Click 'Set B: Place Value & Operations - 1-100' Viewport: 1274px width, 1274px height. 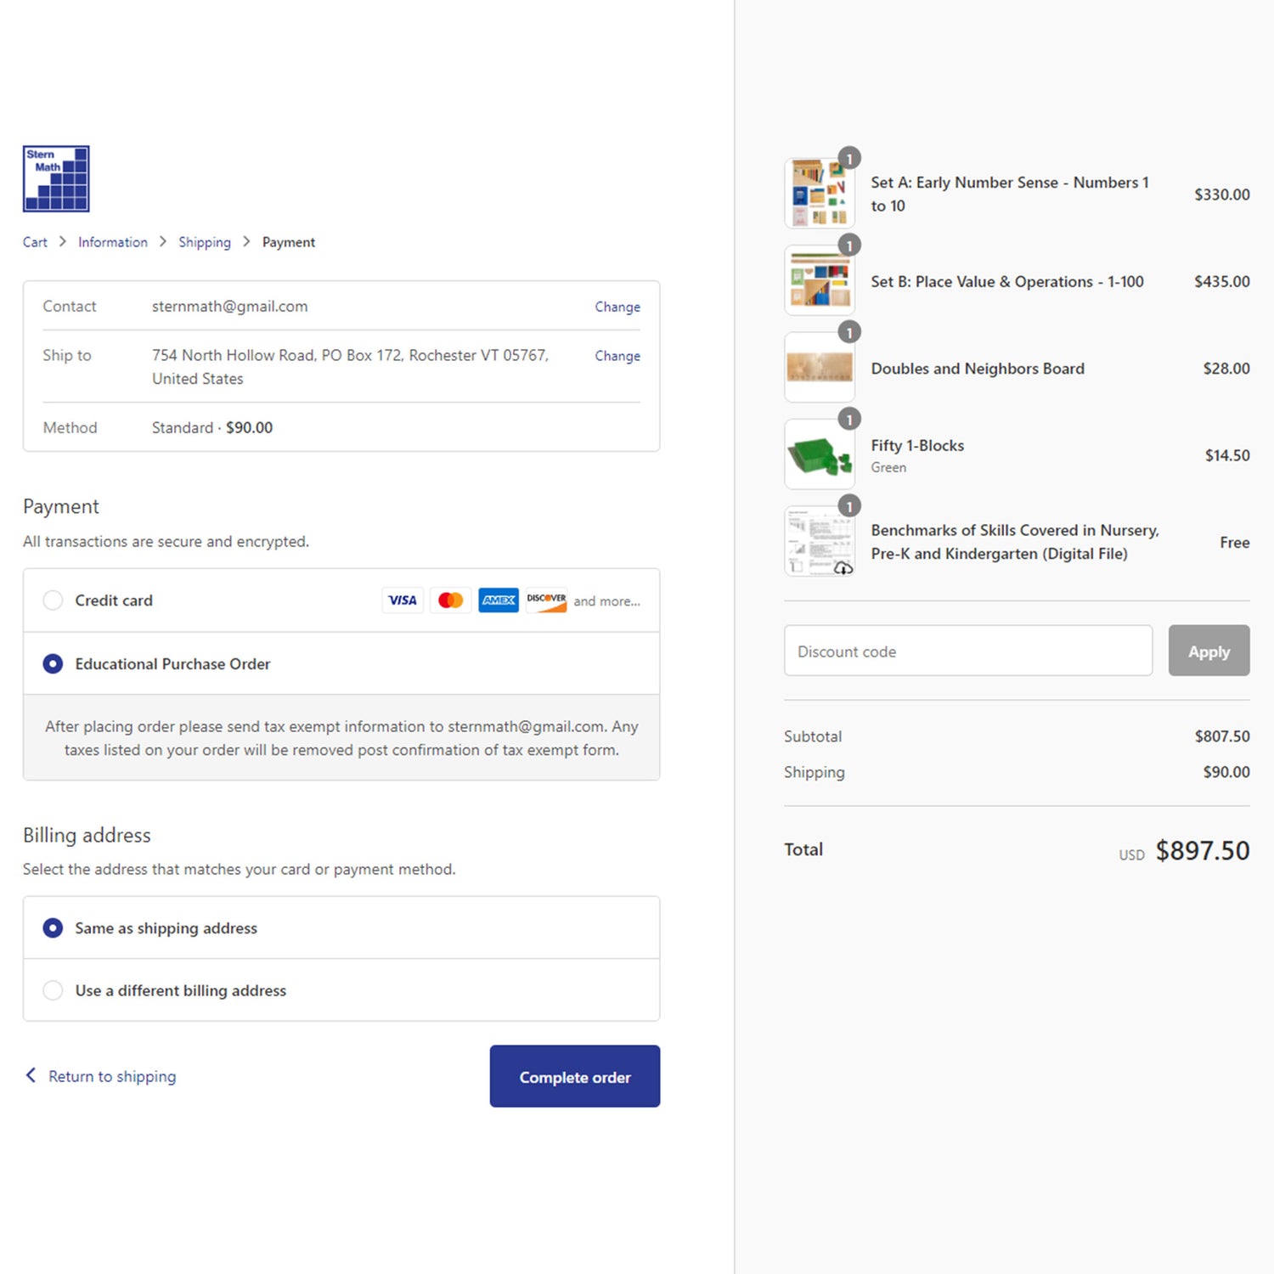pos(1007,281)
